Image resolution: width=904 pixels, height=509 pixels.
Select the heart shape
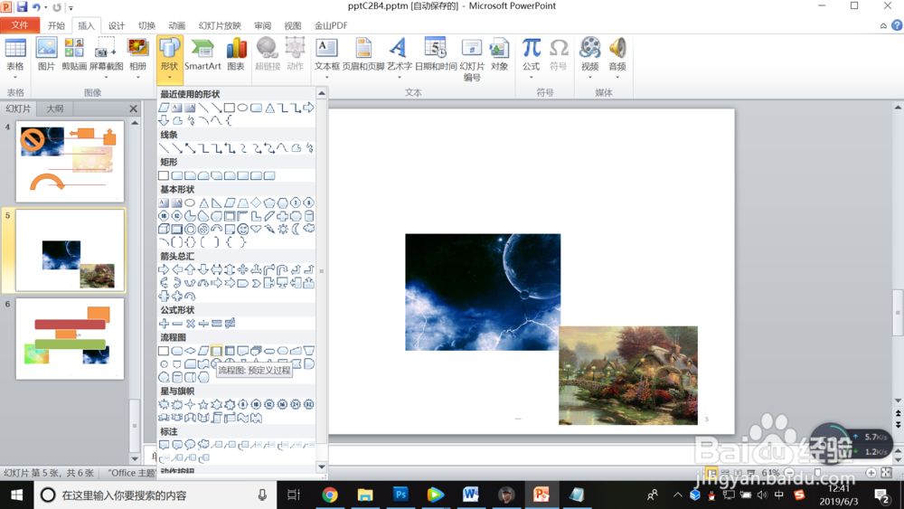(x=256, y=229)
